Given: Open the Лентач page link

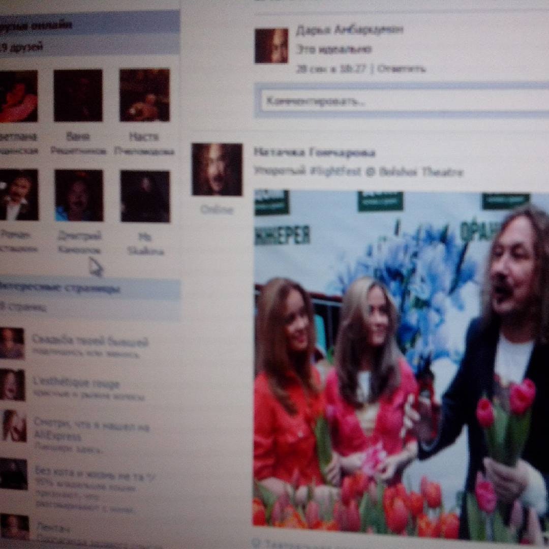Looking at the screenshot, I should tap(53, 528).
